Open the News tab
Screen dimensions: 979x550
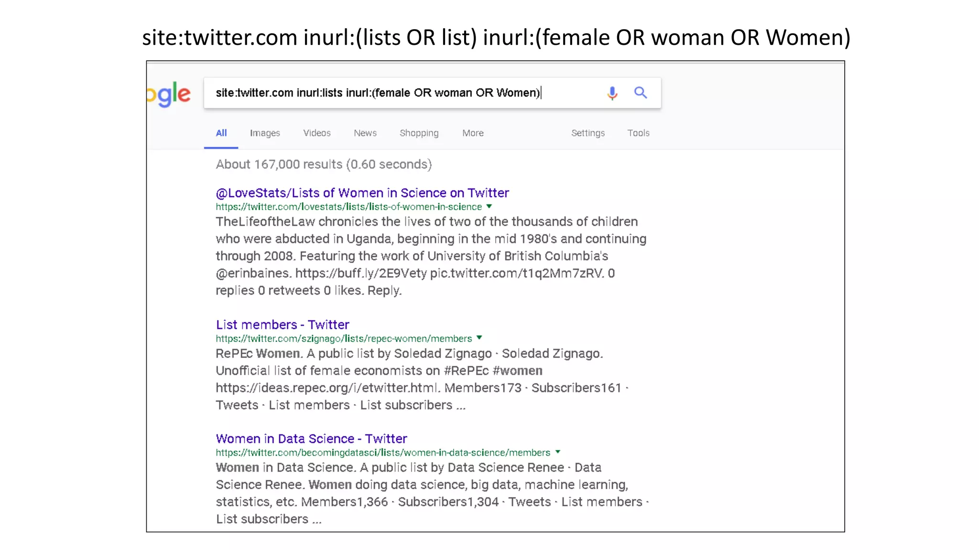pyautogui.click(x=365, y=133)
